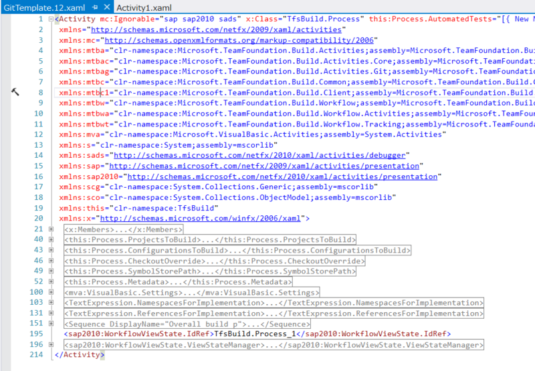Open the winfx/2006/xaml link on line 20
Image resolution: width=535 pixels, height=371 pixels.
click(200, 218)
